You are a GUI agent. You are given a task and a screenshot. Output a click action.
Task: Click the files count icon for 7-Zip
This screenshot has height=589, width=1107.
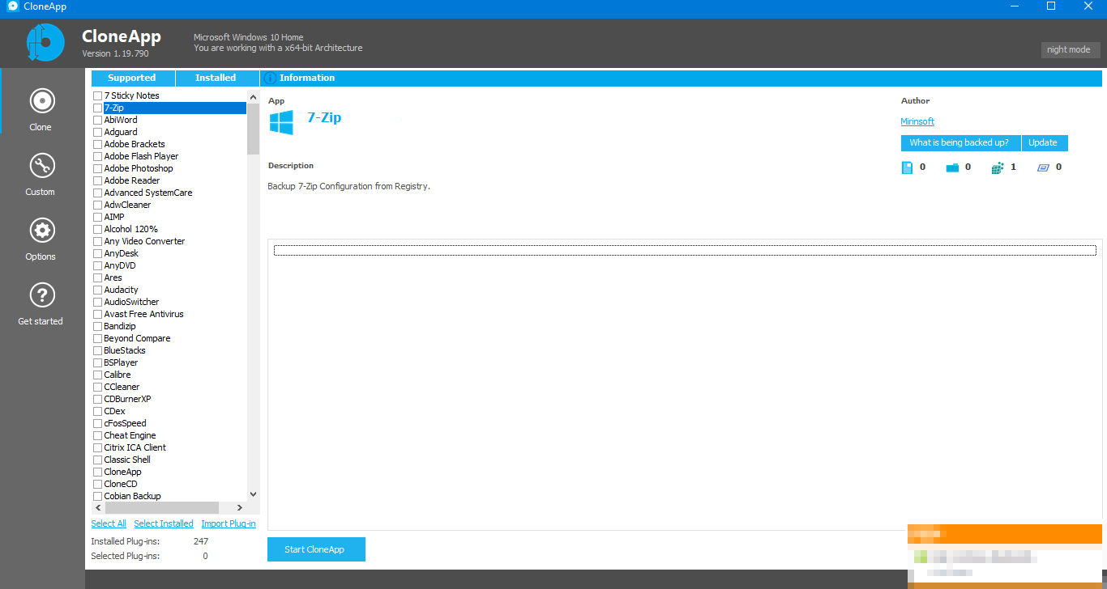tap(908, 167)
